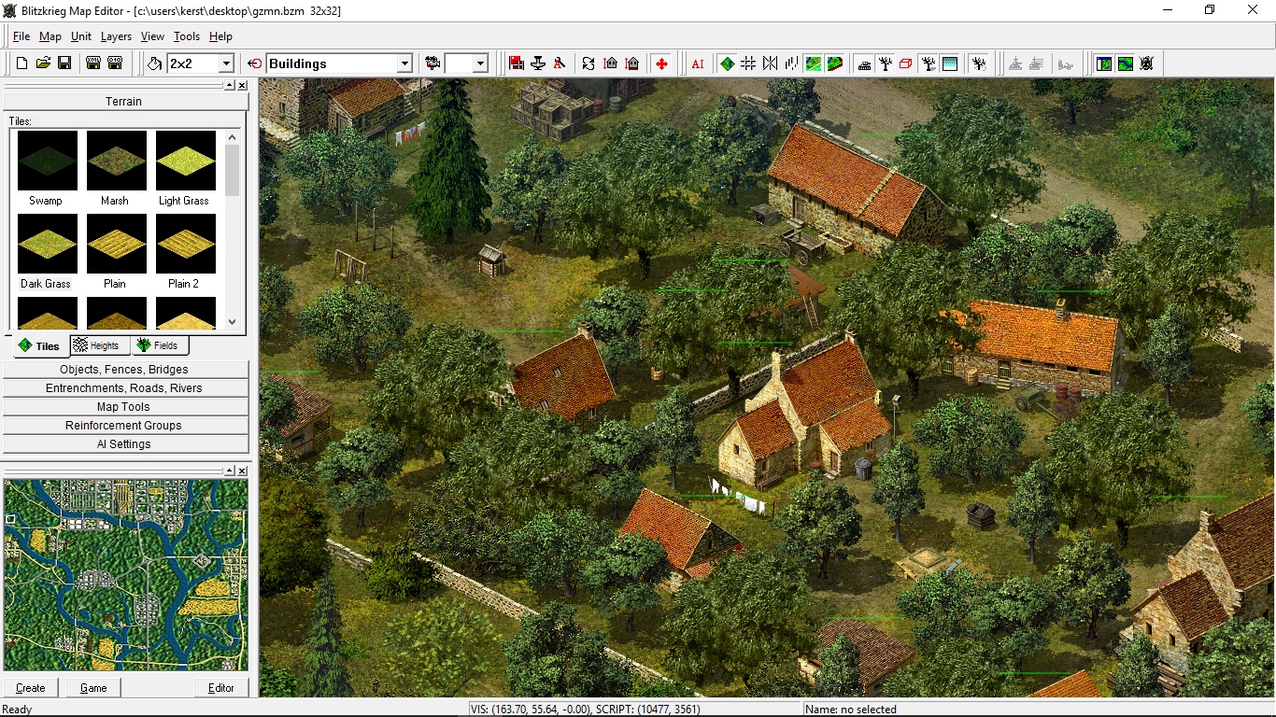This screenshot has width=1276, height=717.
Task: Open the Tools menu
Action: click(187, 36)
